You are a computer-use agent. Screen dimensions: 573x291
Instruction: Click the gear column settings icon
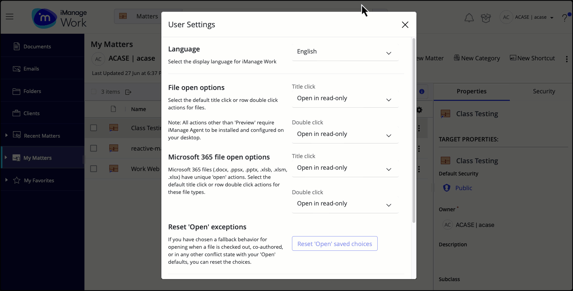tap(420, 110)
